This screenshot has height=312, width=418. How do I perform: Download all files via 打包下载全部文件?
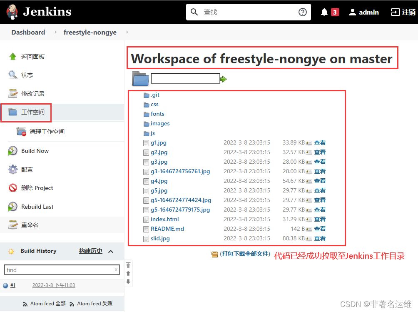coord(245,254)
